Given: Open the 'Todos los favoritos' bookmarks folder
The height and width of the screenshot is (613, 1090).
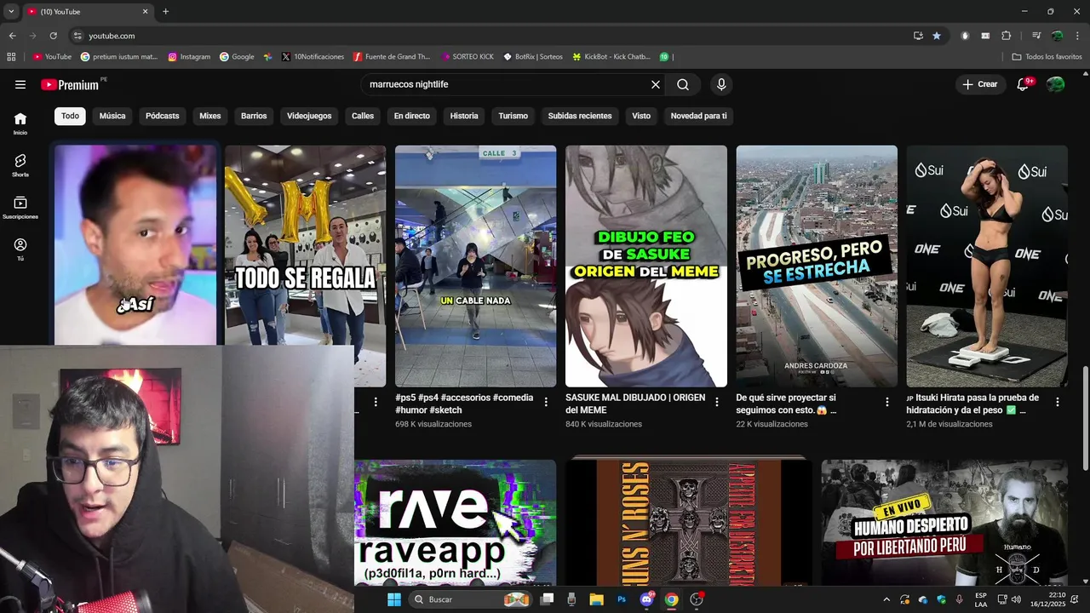Looking at the screenshot, I should point(1047,57).
